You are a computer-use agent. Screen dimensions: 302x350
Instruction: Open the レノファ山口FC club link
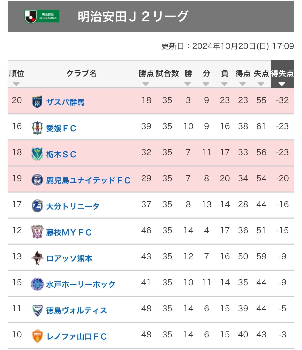pyautogui.click(x=77, y=336)
